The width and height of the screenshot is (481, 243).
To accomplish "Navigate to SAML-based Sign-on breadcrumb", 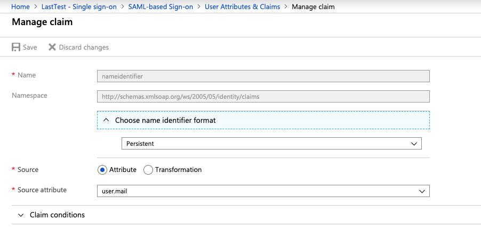I will (161, 6).
